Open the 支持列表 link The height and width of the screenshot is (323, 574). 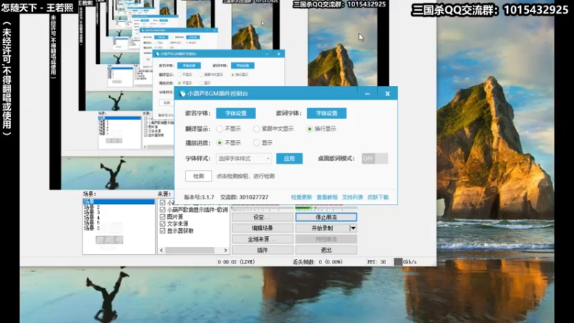352,197
